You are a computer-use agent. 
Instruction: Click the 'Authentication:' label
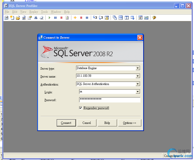(x=50, y=84)
